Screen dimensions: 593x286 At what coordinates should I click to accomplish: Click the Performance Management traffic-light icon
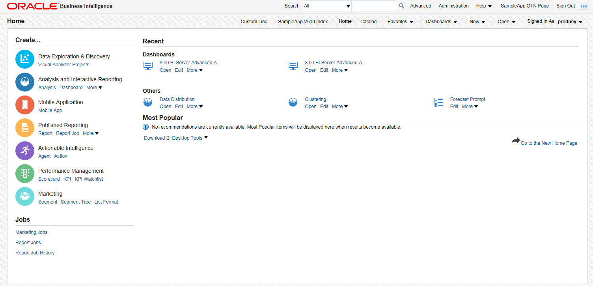24,174
